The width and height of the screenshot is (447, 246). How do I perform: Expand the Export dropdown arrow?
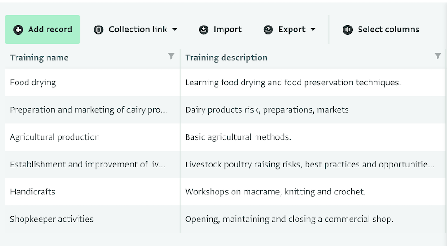tap(313, 29)
